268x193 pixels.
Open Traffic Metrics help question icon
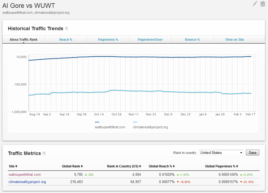(x=44, y=153)
